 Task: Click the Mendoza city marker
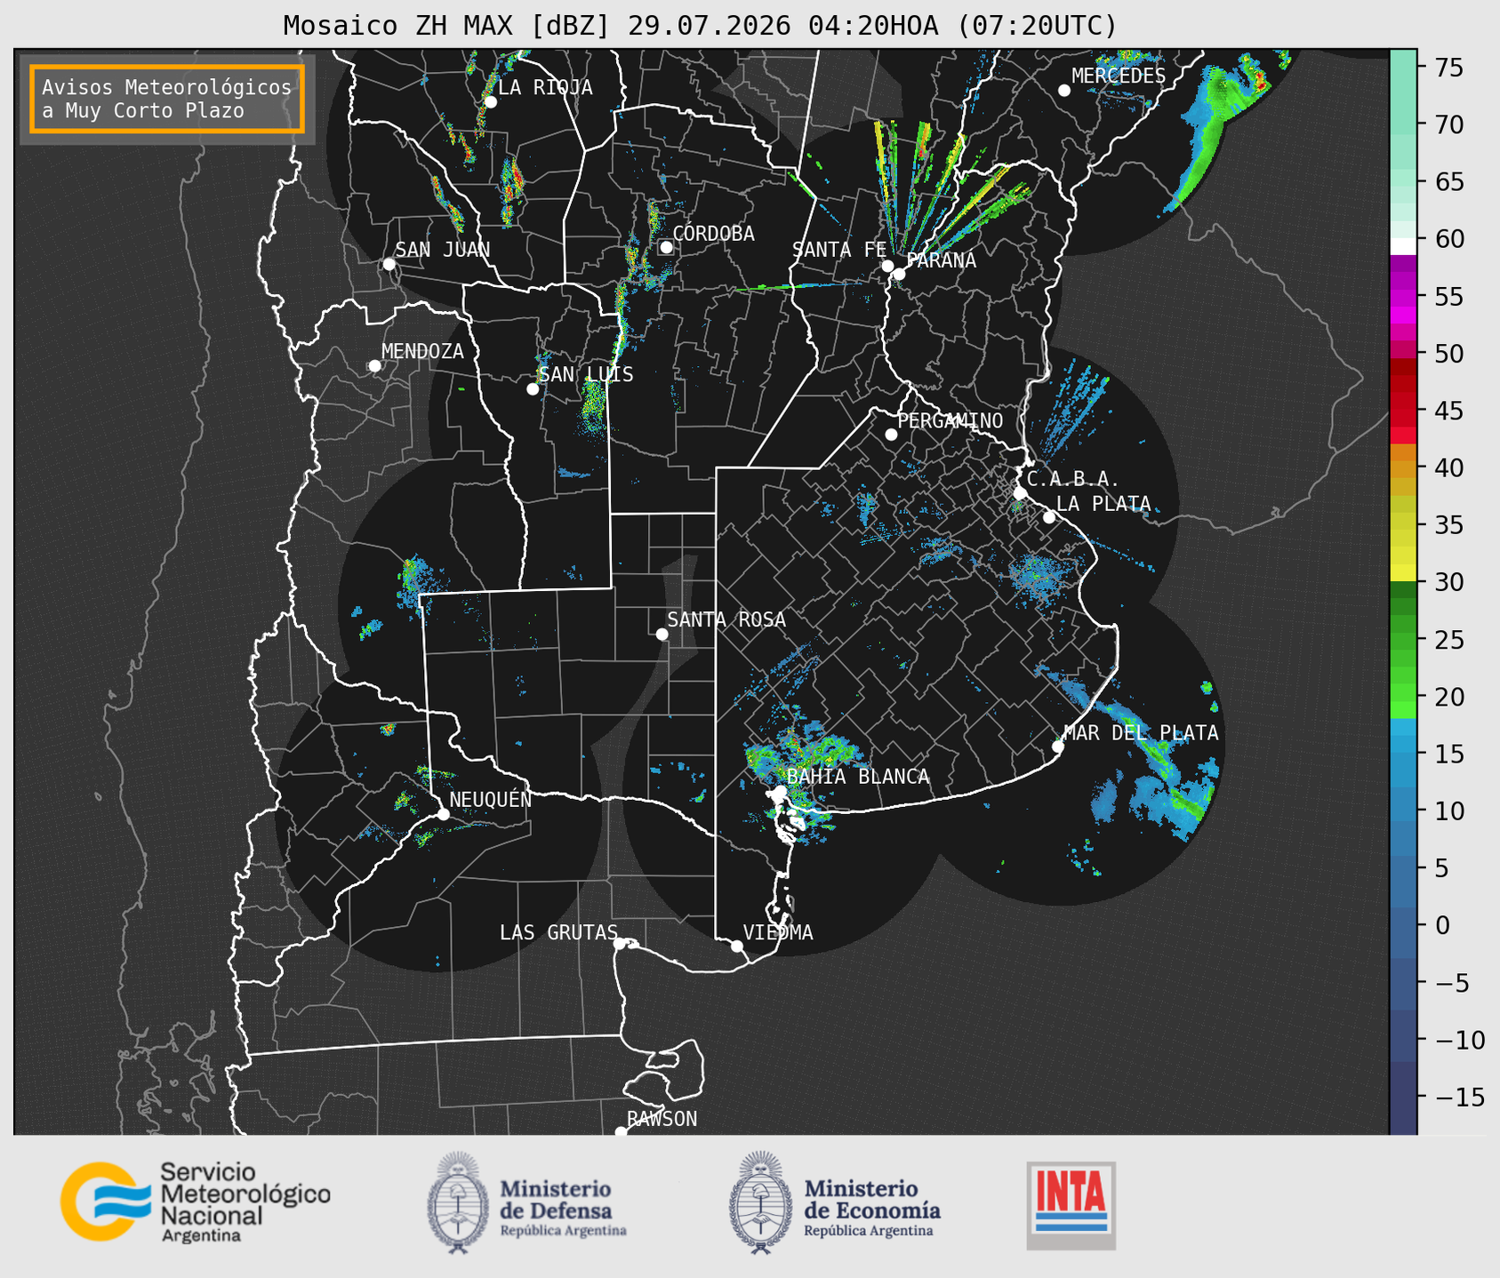pos(374,366)
